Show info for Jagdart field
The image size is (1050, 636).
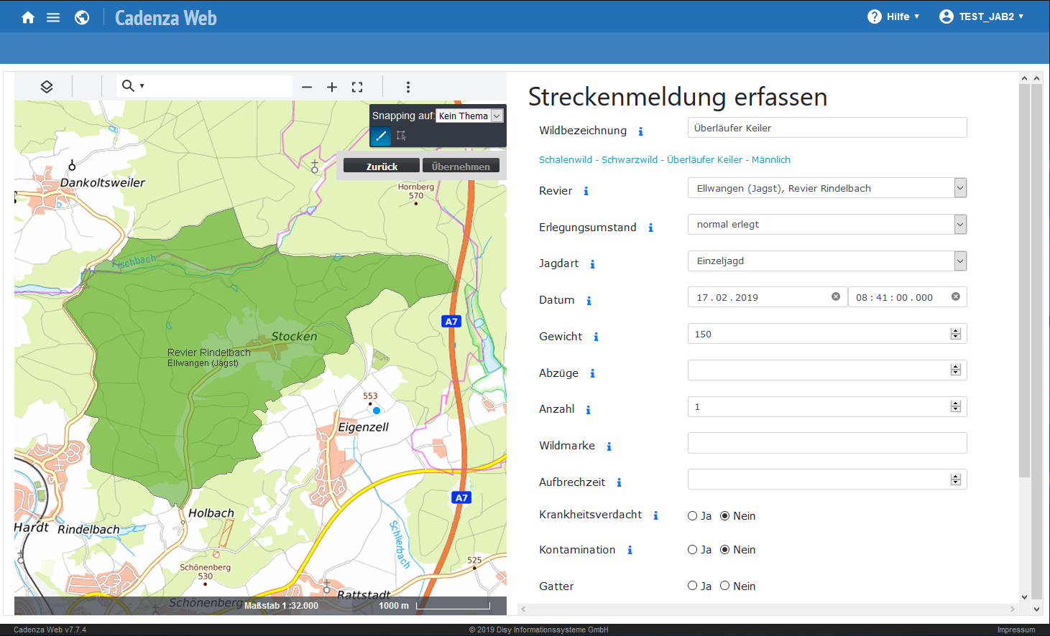pos(592,264)
